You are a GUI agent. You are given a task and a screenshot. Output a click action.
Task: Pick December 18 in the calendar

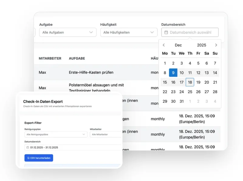coord(190,82)
